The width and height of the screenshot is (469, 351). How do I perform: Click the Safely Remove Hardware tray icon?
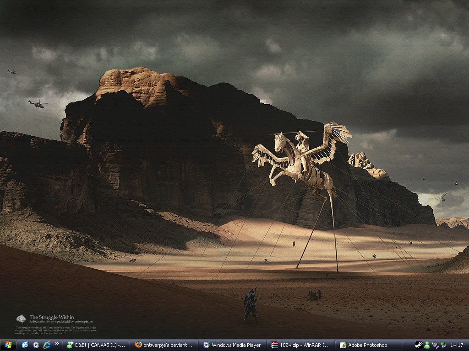(x=443, y=345)
